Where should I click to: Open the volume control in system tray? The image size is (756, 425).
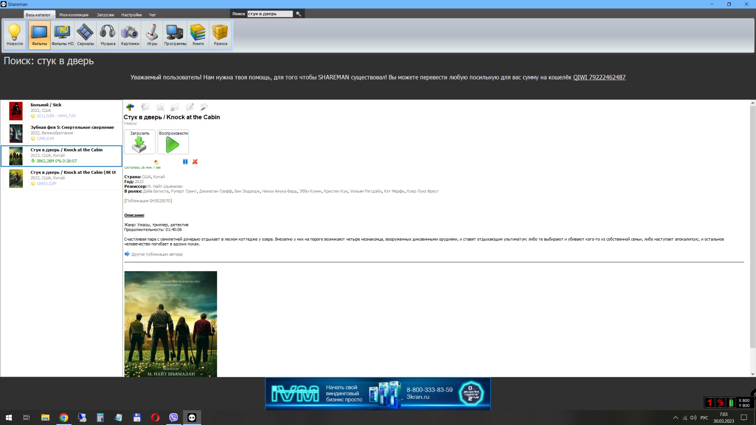point(693,418)
